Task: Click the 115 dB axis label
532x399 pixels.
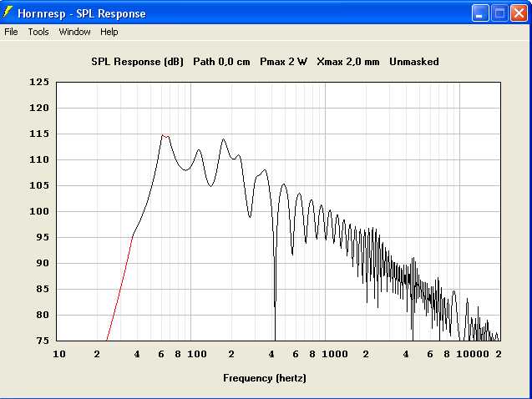Action: tap(39, 134)
